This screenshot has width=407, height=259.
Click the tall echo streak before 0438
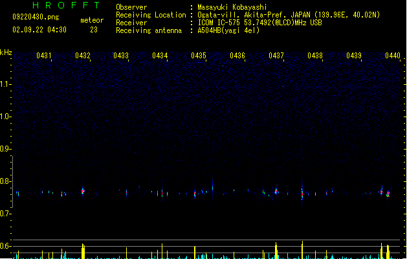point(302,192)
